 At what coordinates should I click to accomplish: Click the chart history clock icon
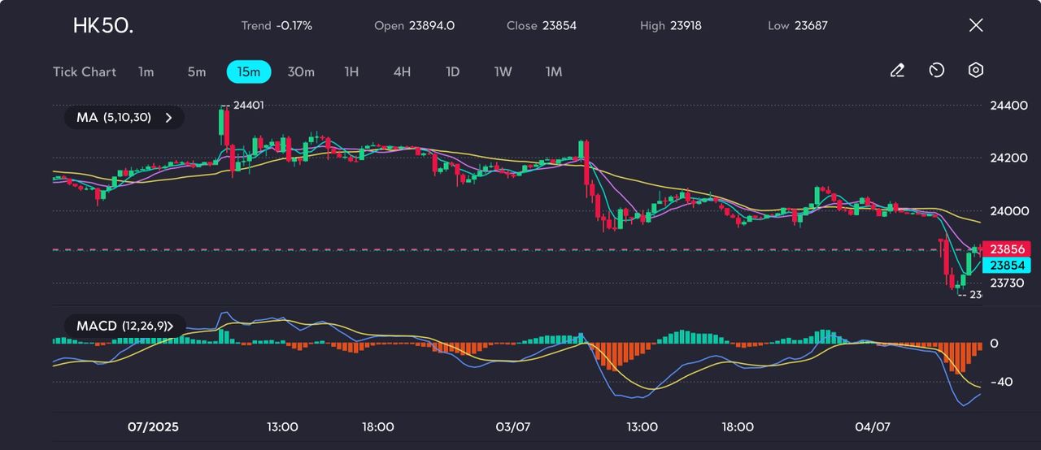click(936, 71)
